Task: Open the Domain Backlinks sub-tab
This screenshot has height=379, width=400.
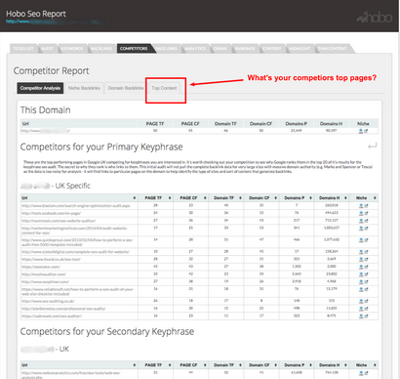Action: pyautogui.click(x=126, y=88)
